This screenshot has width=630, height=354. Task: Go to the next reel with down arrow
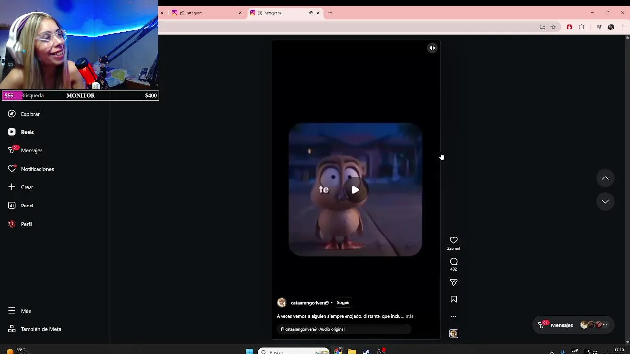click(605, 202)
